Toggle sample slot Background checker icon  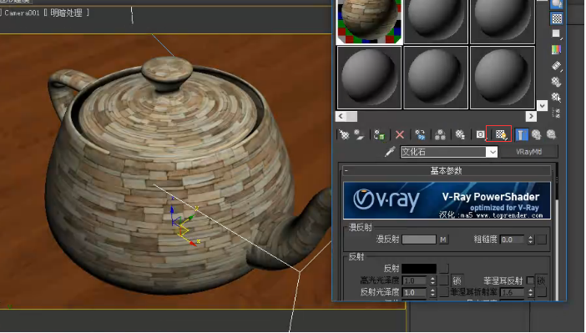pyautogui.click(x=557, y=18)
